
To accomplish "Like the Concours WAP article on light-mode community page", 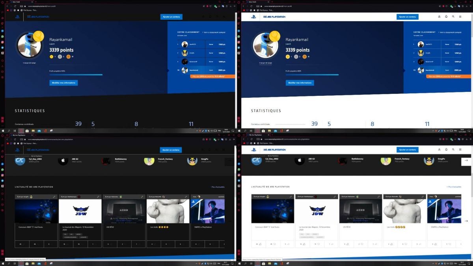I will (x=258, y=244).
